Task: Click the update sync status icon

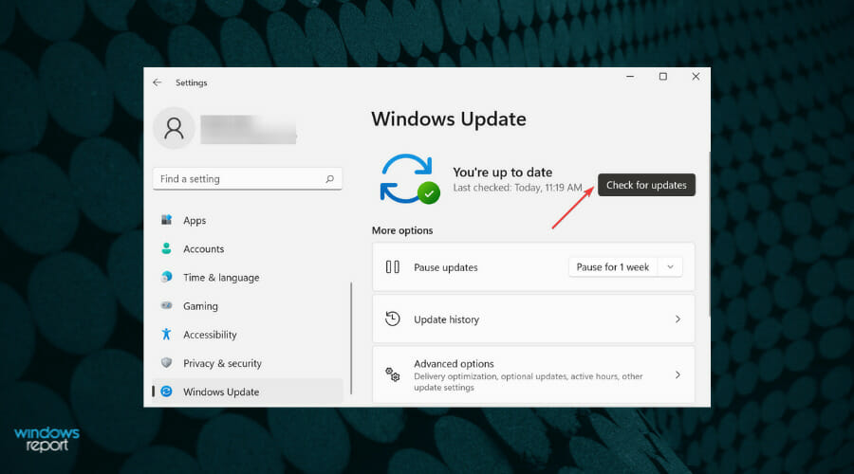Action: [410, 179]
